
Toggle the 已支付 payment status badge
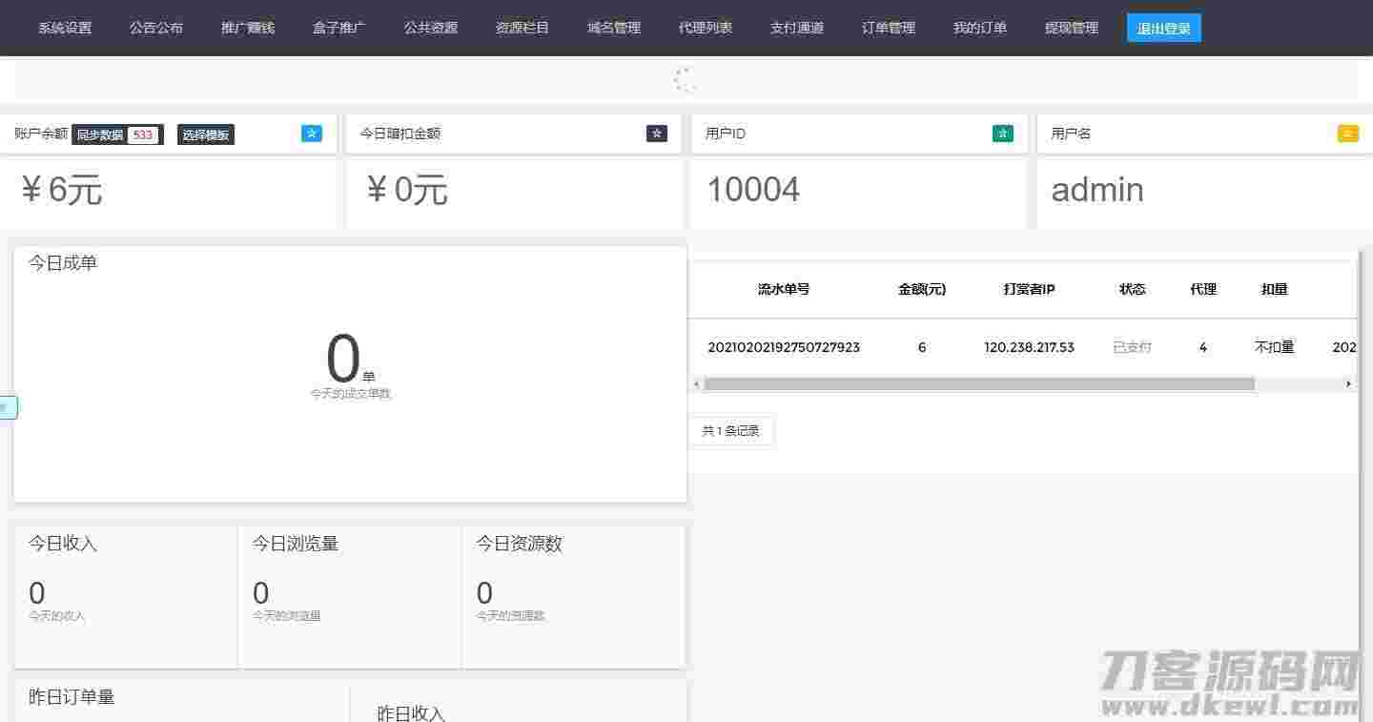[x=1132, y=347]
